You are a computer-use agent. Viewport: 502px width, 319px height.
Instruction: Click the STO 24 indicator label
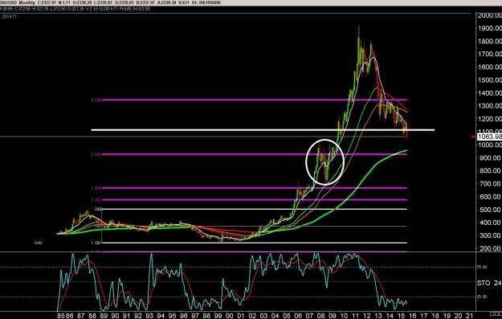489,283
